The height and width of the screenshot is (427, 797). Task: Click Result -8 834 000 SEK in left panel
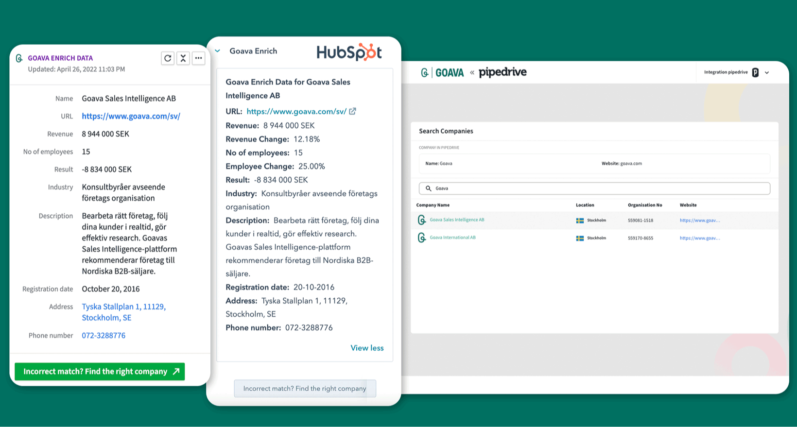(x=107, y=170)
